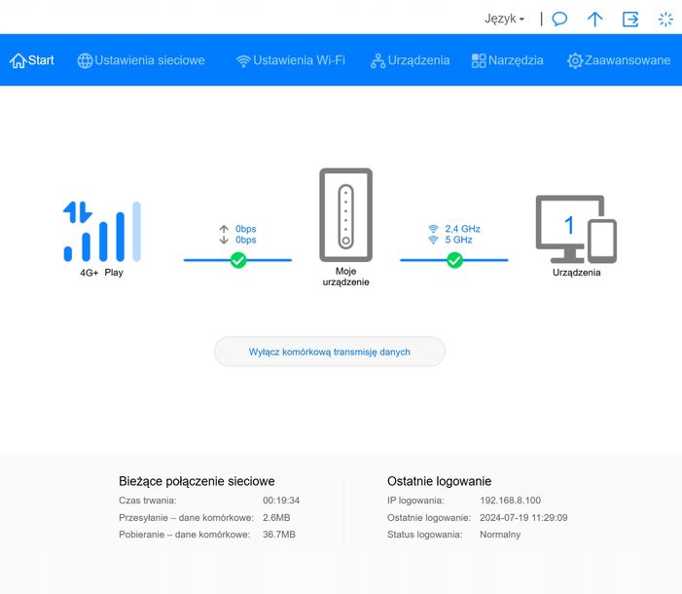Expand the Język language dropdown
682x594 pixels.
coord(504,19)
